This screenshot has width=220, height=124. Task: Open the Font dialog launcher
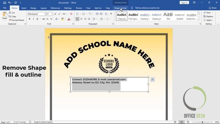click(73, 24)
